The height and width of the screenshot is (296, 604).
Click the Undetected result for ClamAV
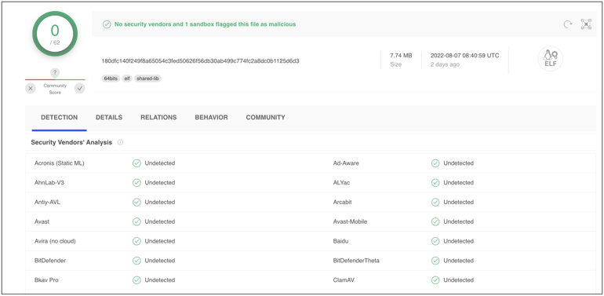click(x=458, y=280)
